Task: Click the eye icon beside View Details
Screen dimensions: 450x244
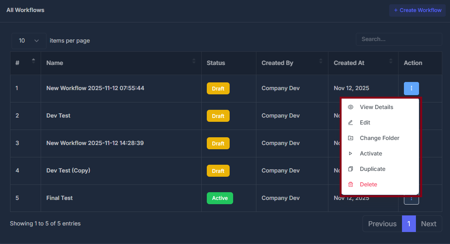Action: pyautogui.click(x=351, y=107)
